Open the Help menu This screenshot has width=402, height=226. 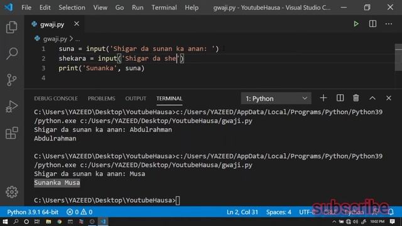click(192, 8)
